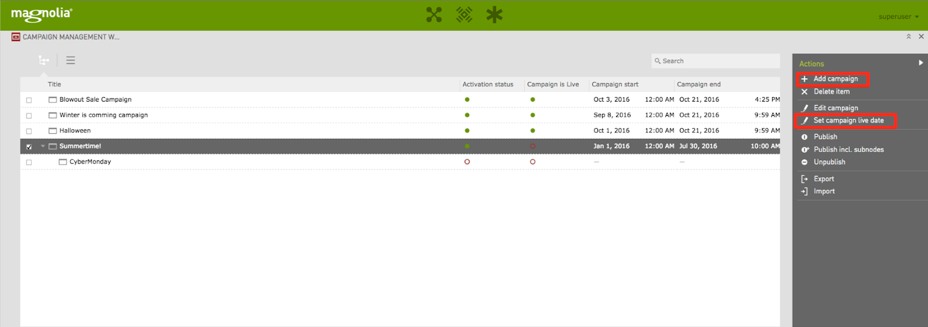The image size is (928, 327).
Task: Click the pencil icon beside Edit campaign
Action: tap(804, 108)
